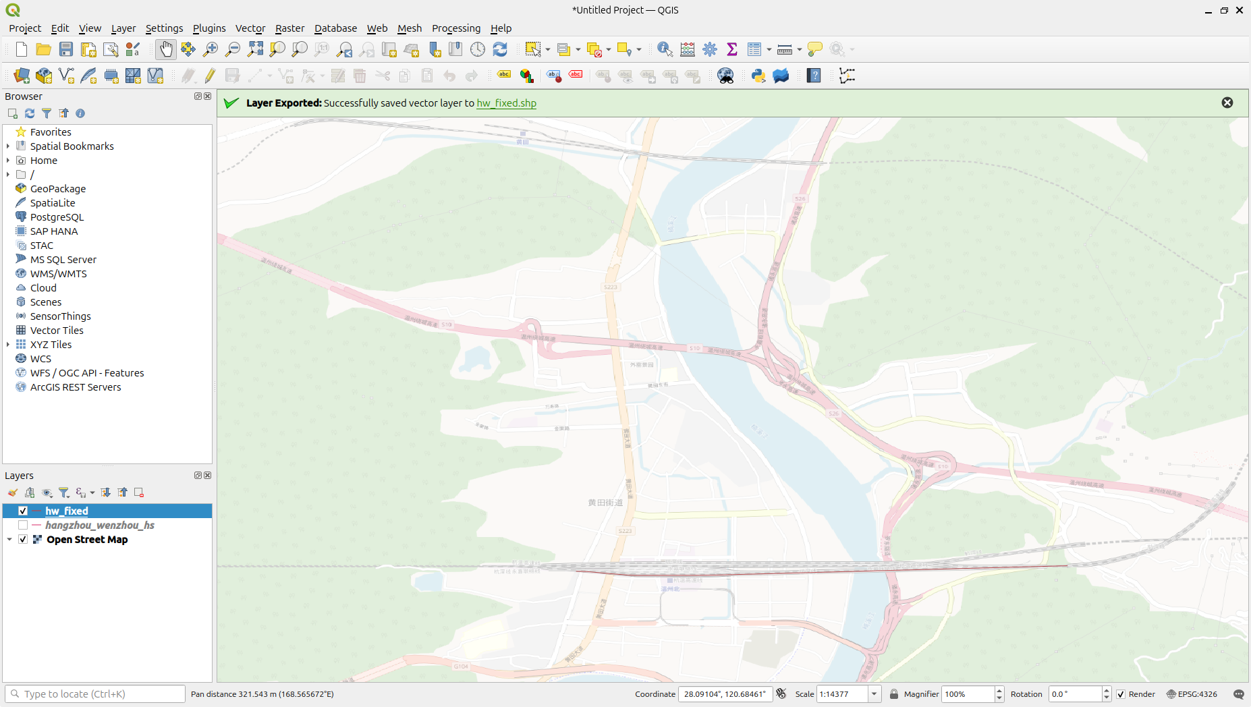Image resolution: width=1251 pixels, height=707 pixels.
Task: Click the Identify Features tool
Action: [x=665, y=49]
